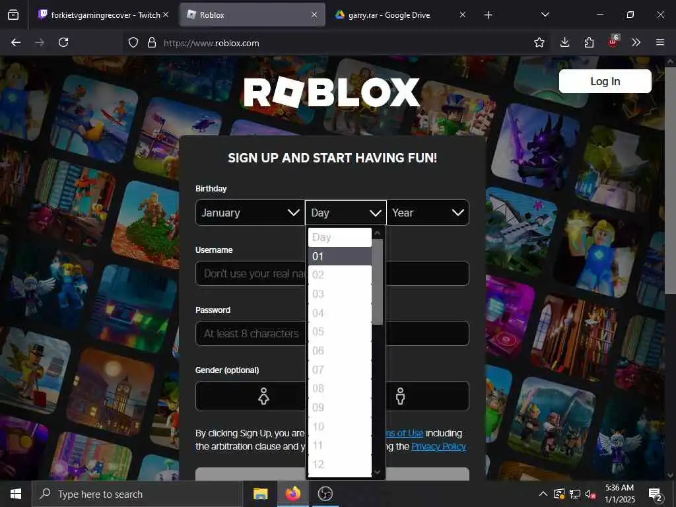This screenshot has width=676, height=507.
Task: Select day 04 in the list
Action: pos(340,313)
